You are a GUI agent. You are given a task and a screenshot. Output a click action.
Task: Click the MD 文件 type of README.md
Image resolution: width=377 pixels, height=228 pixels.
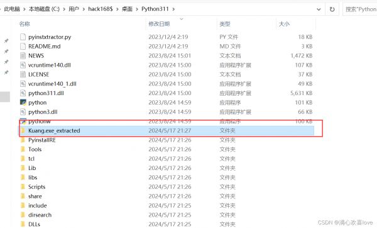230,46
